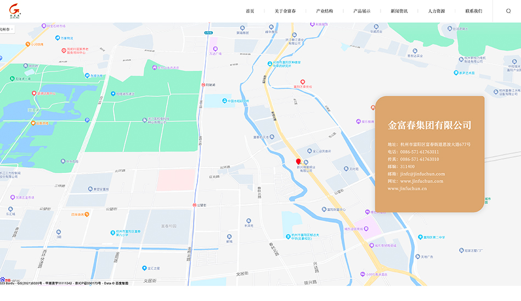Click the Jinfuchun logo
This screenshot has width=521, height=301.
(x=14, y=11)
